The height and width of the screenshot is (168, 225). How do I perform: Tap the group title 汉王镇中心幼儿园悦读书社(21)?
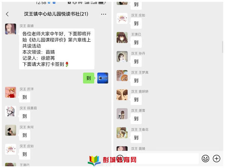click(56, 14)
